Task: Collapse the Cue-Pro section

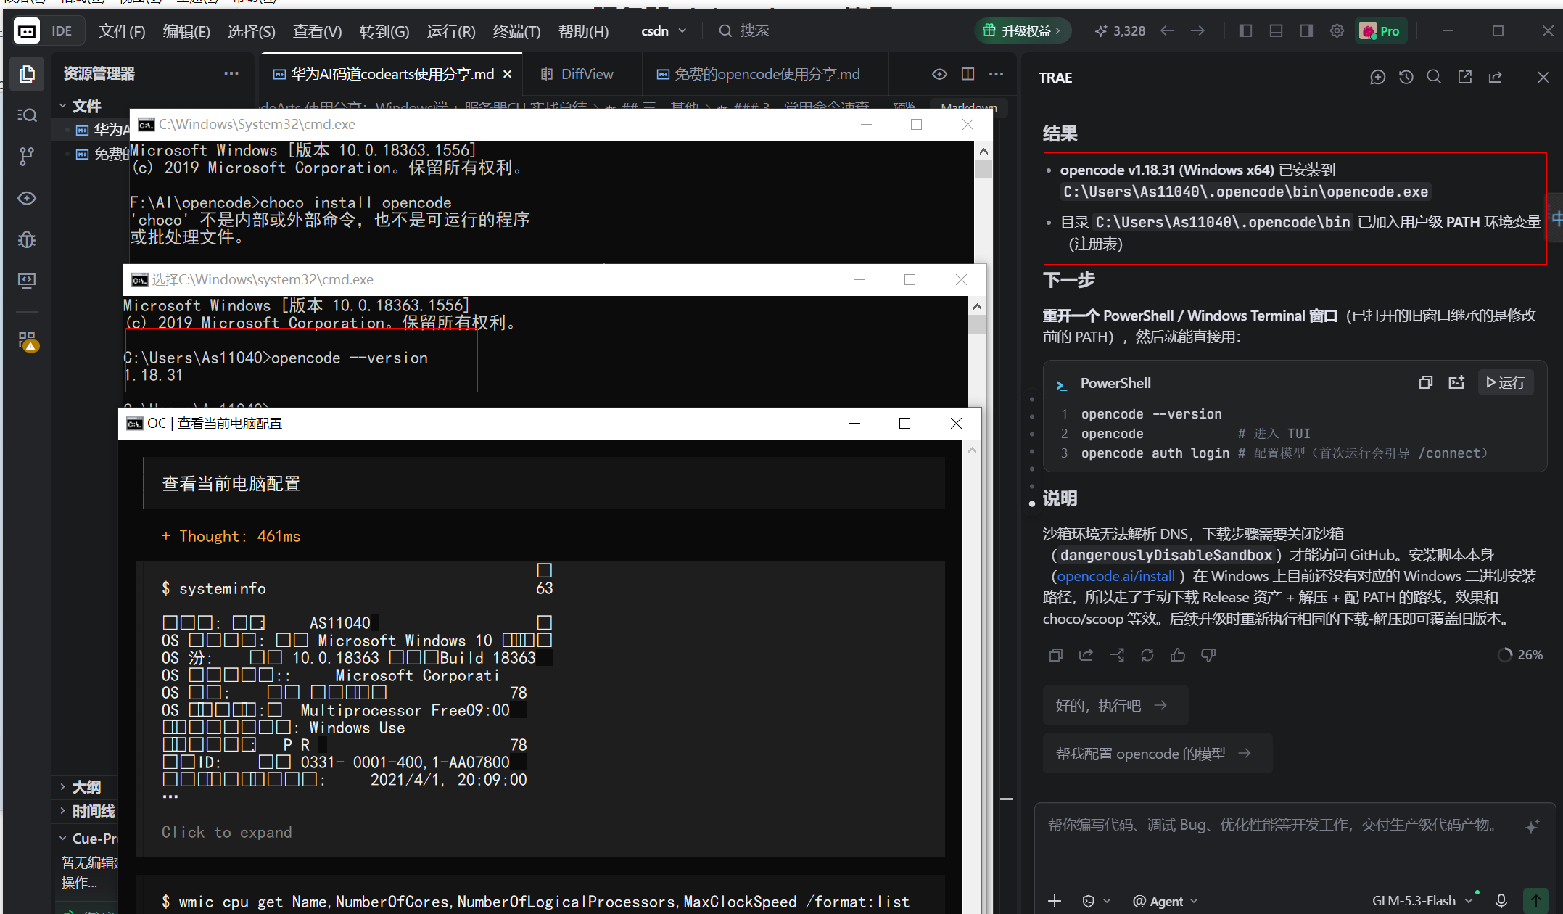Action: (88, 838)
